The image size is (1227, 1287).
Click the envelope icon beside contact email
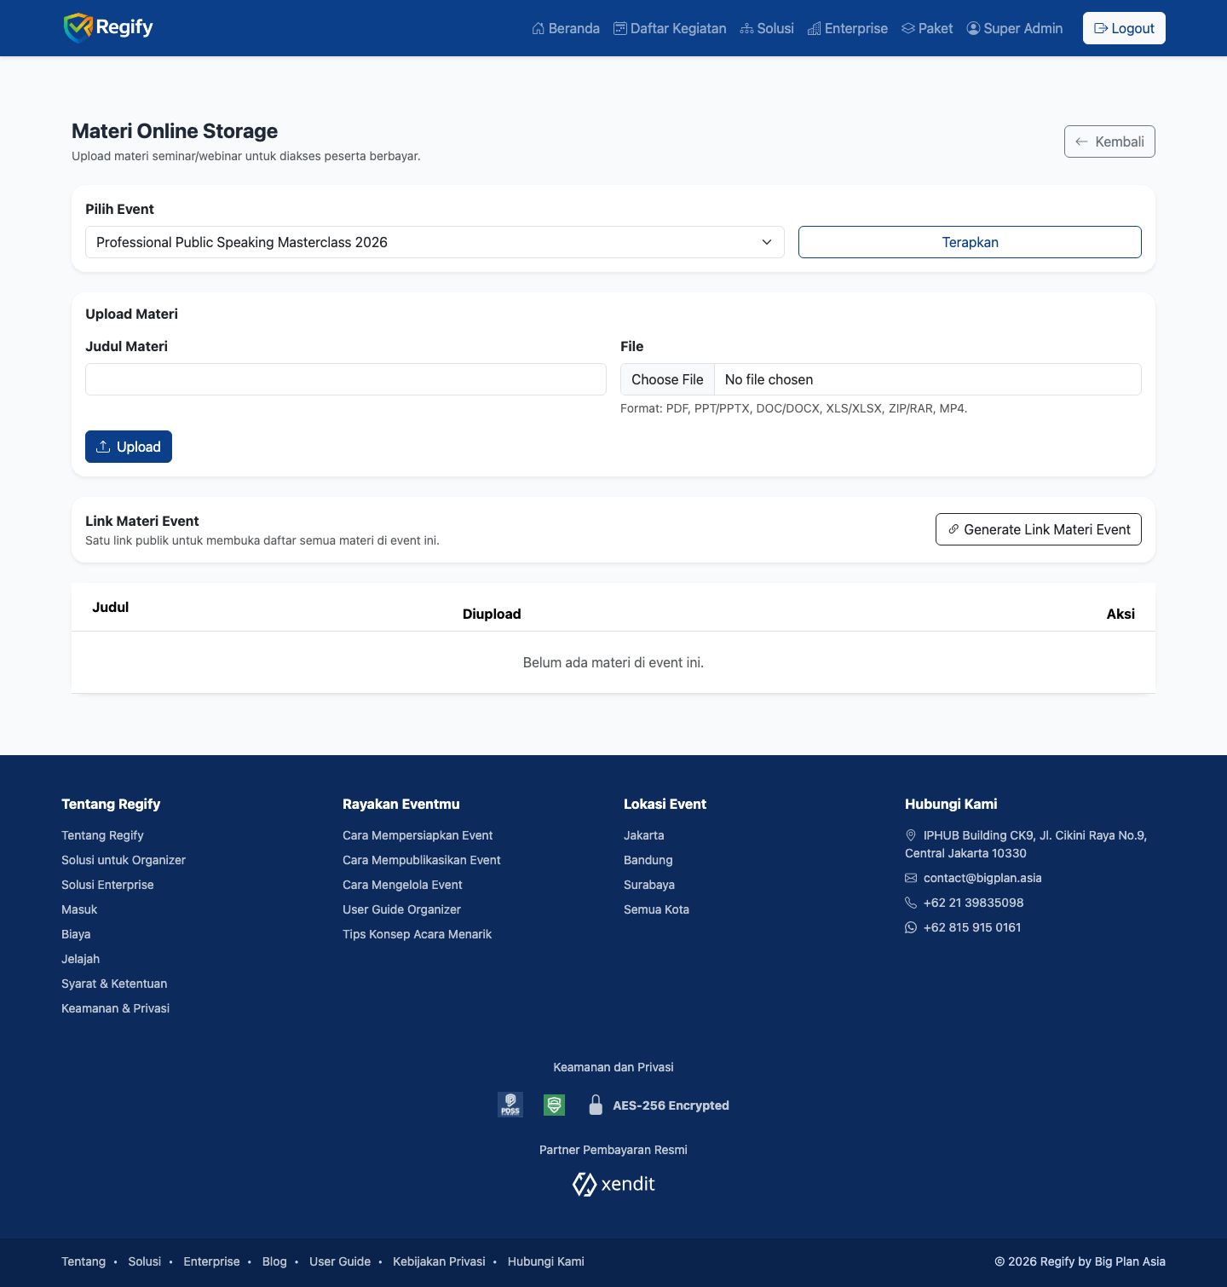point(911,878)
